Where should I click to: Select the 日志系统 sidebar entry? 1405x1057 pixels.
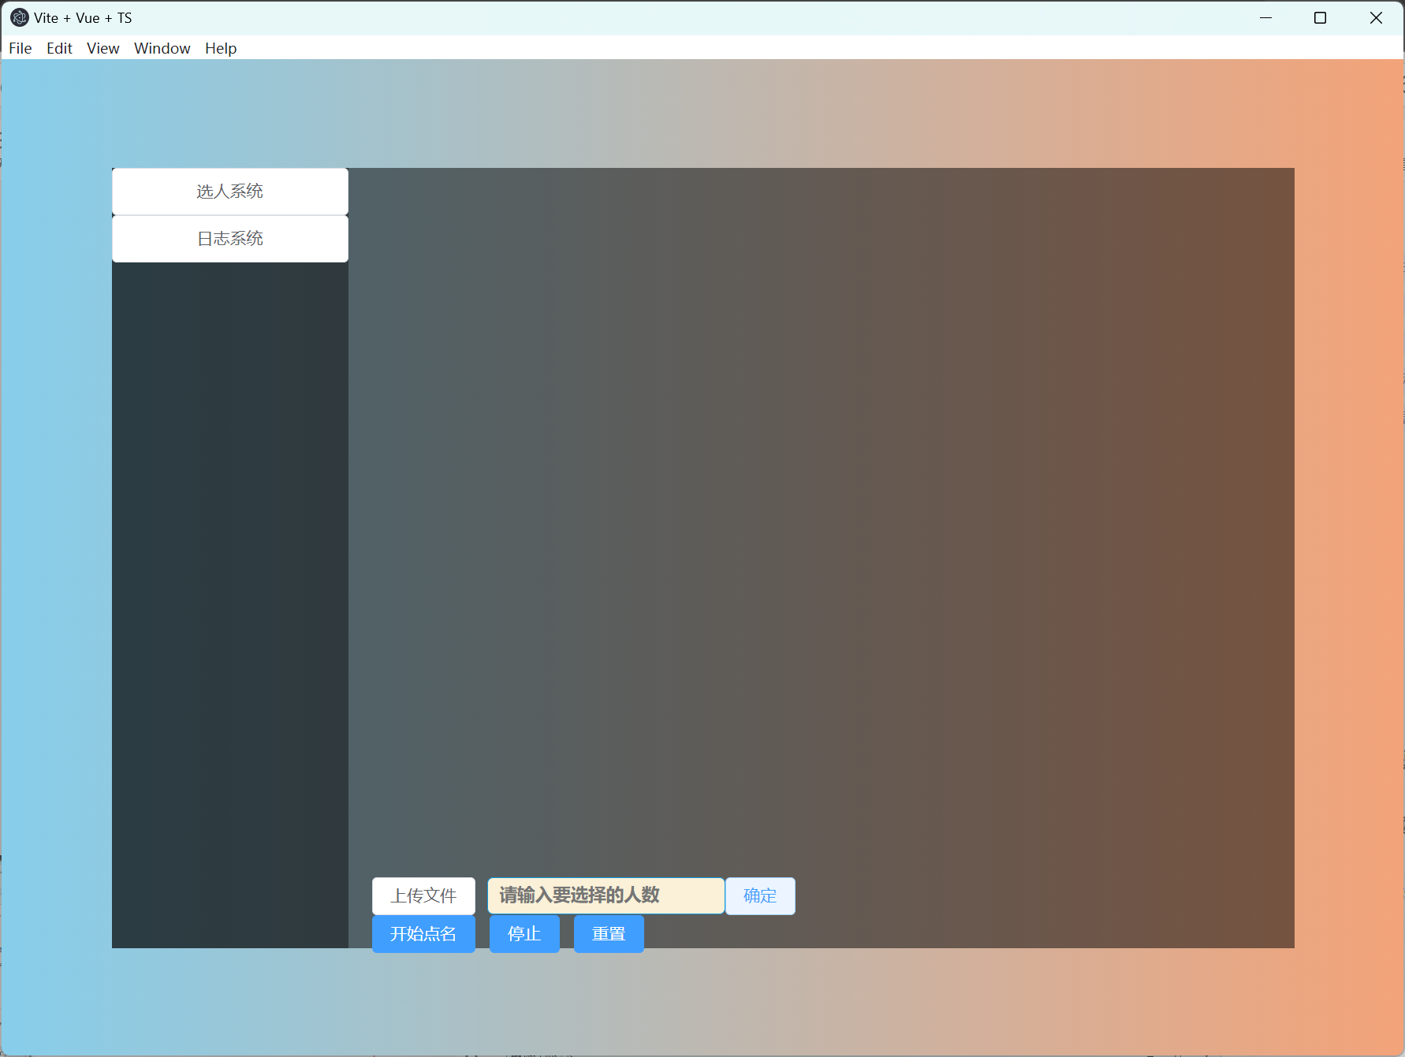point(229,238)
